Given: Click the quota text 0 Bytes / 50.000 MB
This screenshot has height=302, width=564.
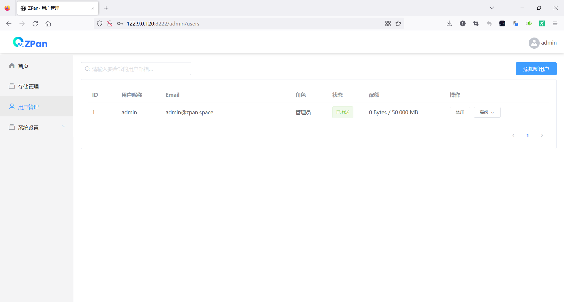Looking at the screenshot, I should pyautogui.click(x=393, y=113).
